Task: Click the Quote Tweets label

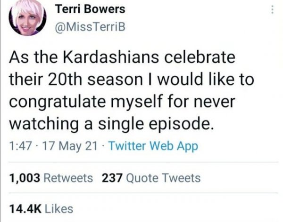Action: (163, 178)
